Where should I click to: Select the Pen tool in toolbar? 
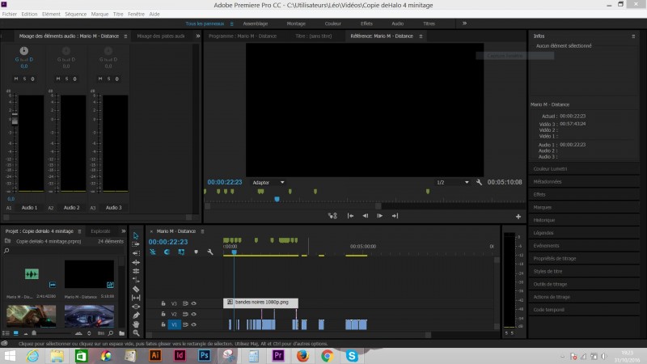tap(136, 315)
